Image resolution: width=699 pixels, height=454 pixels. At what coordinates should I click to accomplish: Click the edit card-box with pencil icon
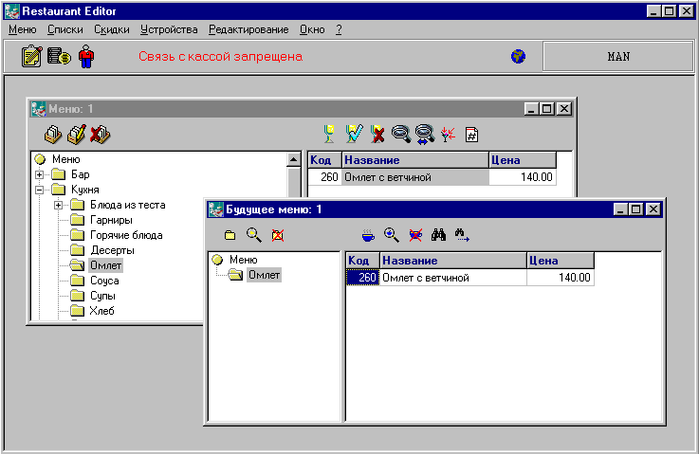(x=76, y=134)
